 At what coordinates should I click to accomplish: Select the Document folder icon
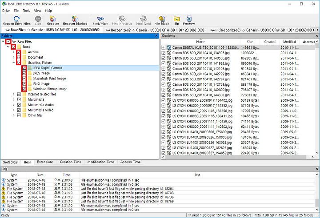pyautogui.click(x=24, y=57)
